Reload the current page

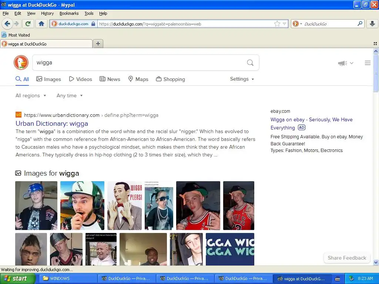(28, 24)
